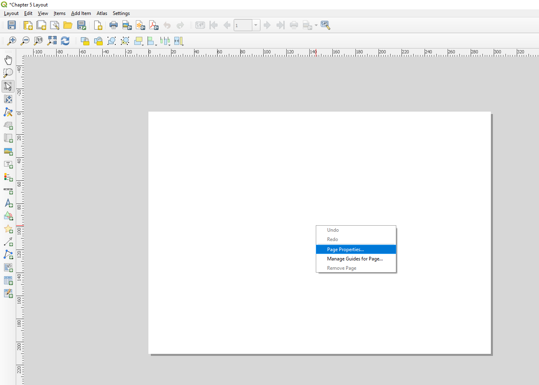Viewport: 539px width, 385px height.
Task: Open the Layout menu
Action: tap(11, 13)
